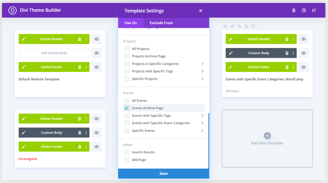Edit Global Header in WordCamp events template
328x183 pixels.
[x=231, y=39]
